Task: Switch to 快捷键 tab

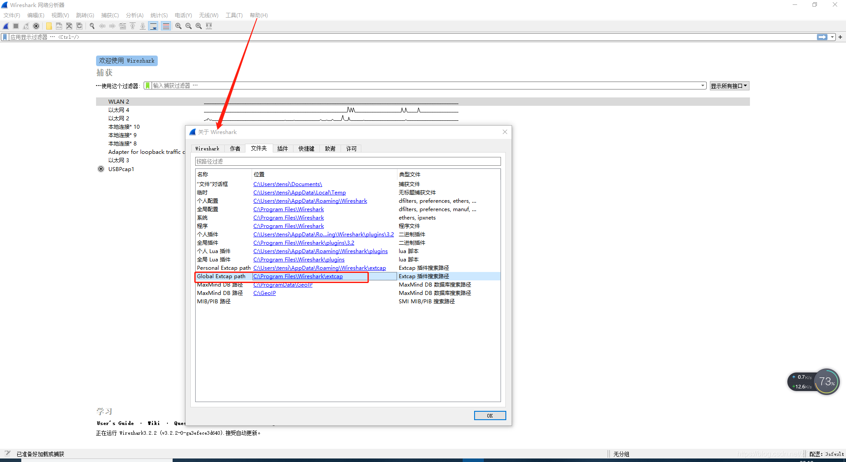Action: [x=306, y=149]
